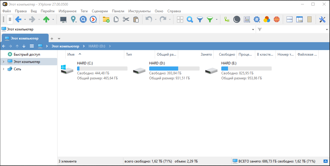The image size is (330, 166).
Task: Select the Этот компьютер tab
Action: [25, 38]
